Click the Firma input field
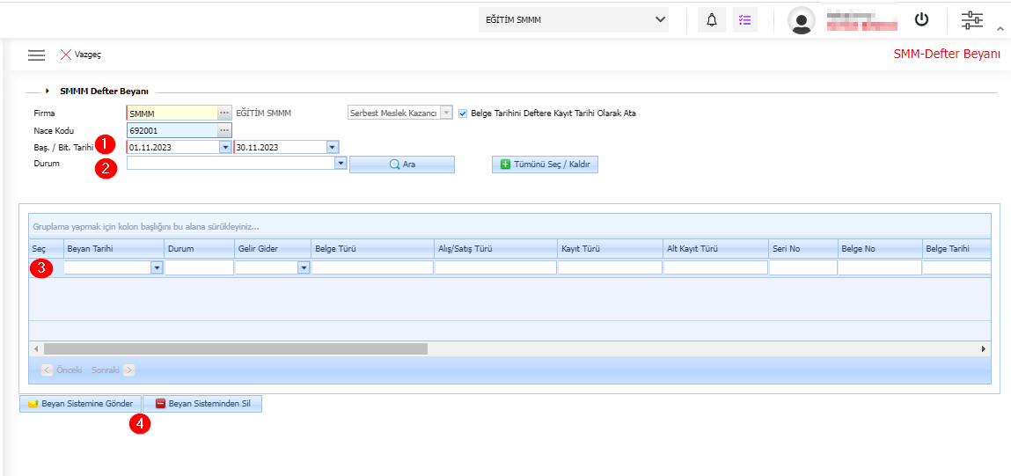This screenshot has height=476, width=1011. click(x=172, y=113)
